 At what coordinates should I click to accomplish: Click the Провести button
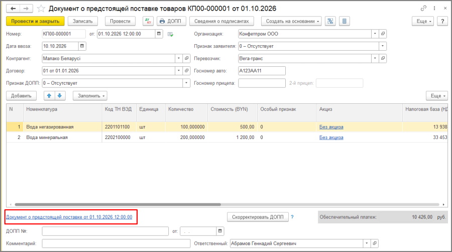[120, 21]
